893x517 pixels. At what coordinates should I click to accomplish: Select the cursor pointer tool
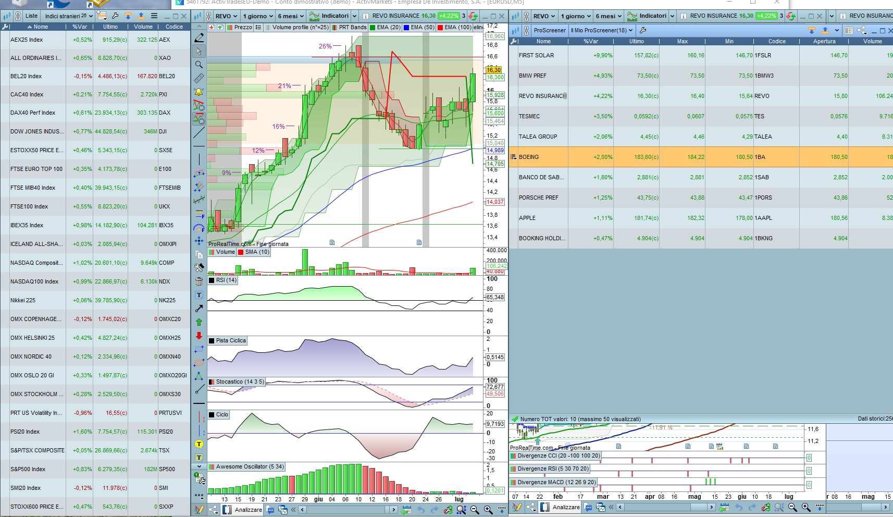pyautogui.click(x=199, y=51)
